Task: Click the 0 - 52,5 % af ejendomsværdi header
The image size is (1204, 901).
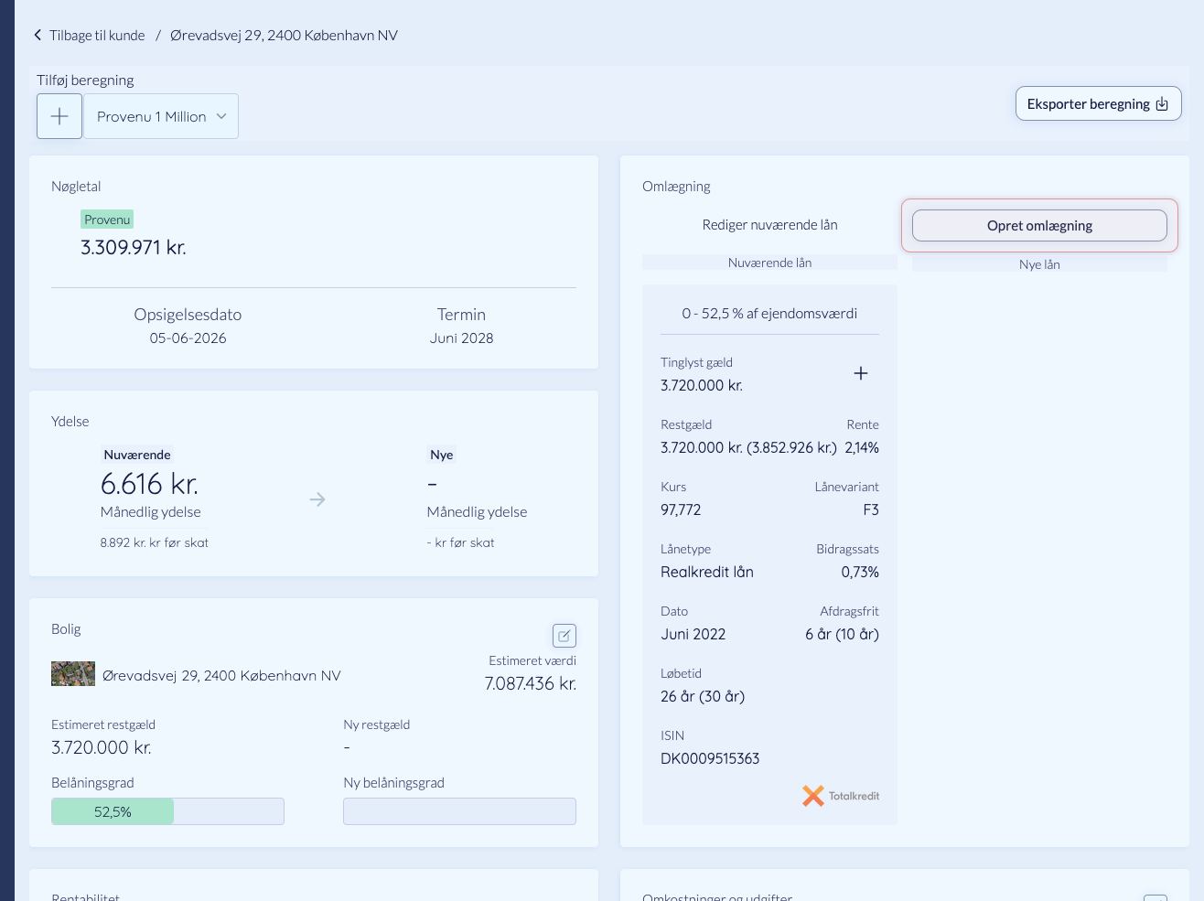Action: (x=769, y=313)
